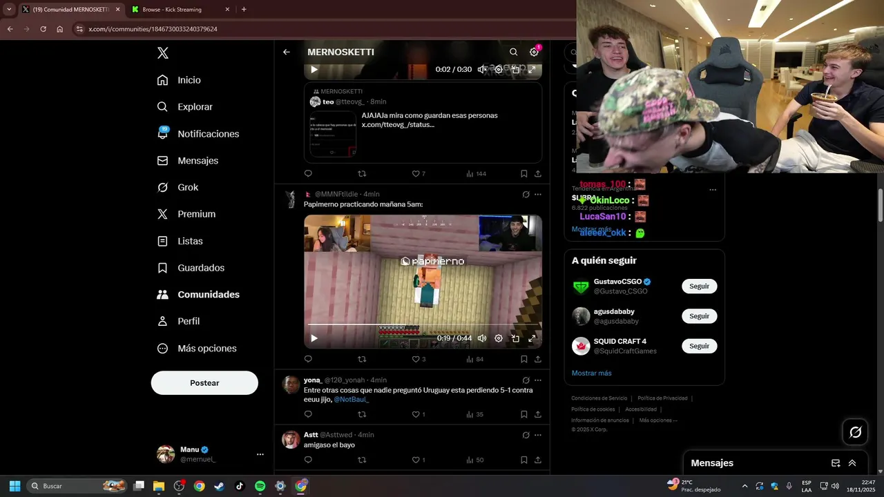Like the post with 7 likes

click(x=419, y=174)
